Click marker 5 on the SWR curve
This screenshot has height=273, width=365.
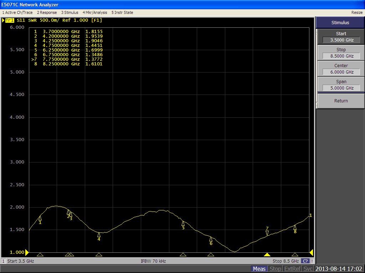click(183, 224)
